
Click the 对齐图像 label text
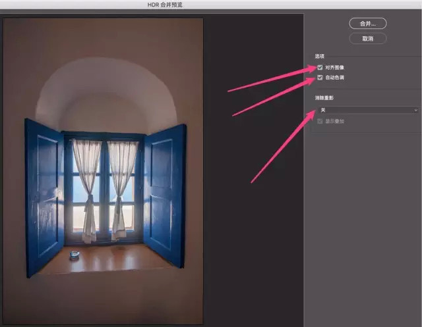334,68
